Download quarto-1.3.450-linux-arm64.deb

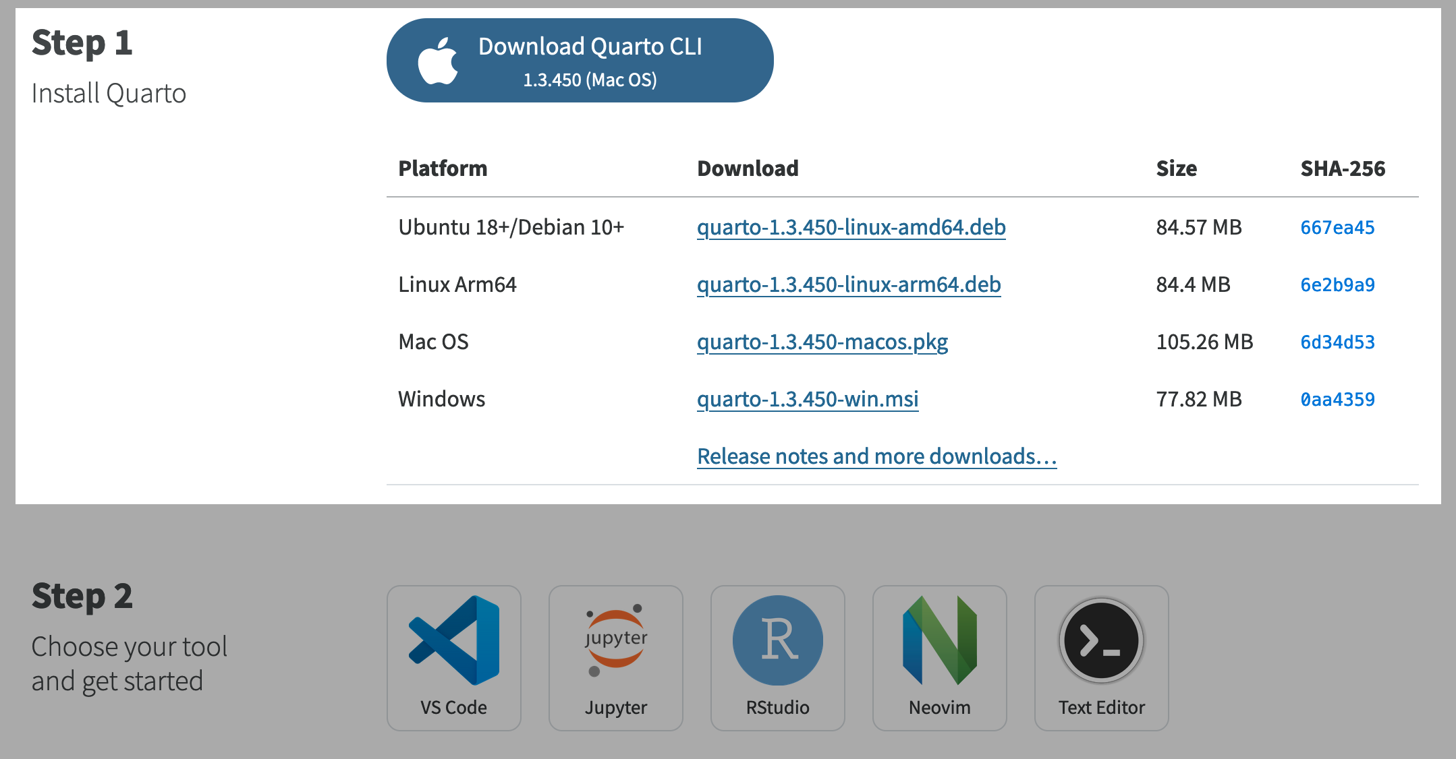[x=849, y=285]
